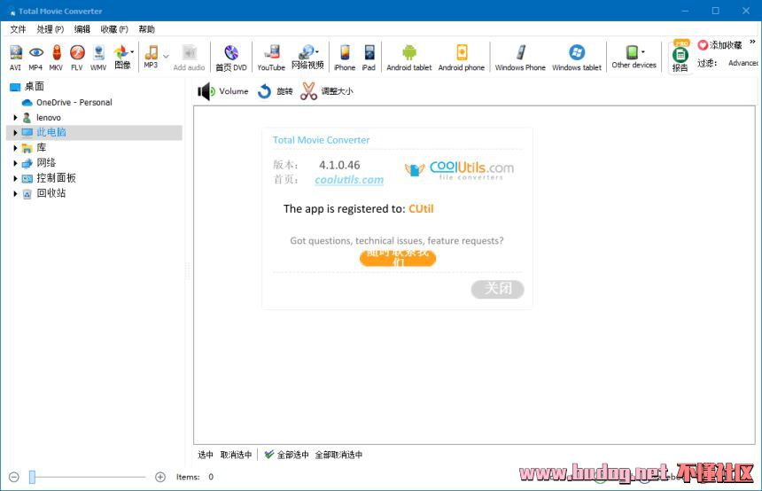Choose the Android tablet preset
762x491 pixels.
[x=408, y=56]
